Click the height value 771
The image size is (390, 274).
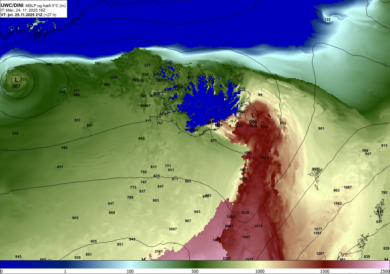(x=168, y=166)
